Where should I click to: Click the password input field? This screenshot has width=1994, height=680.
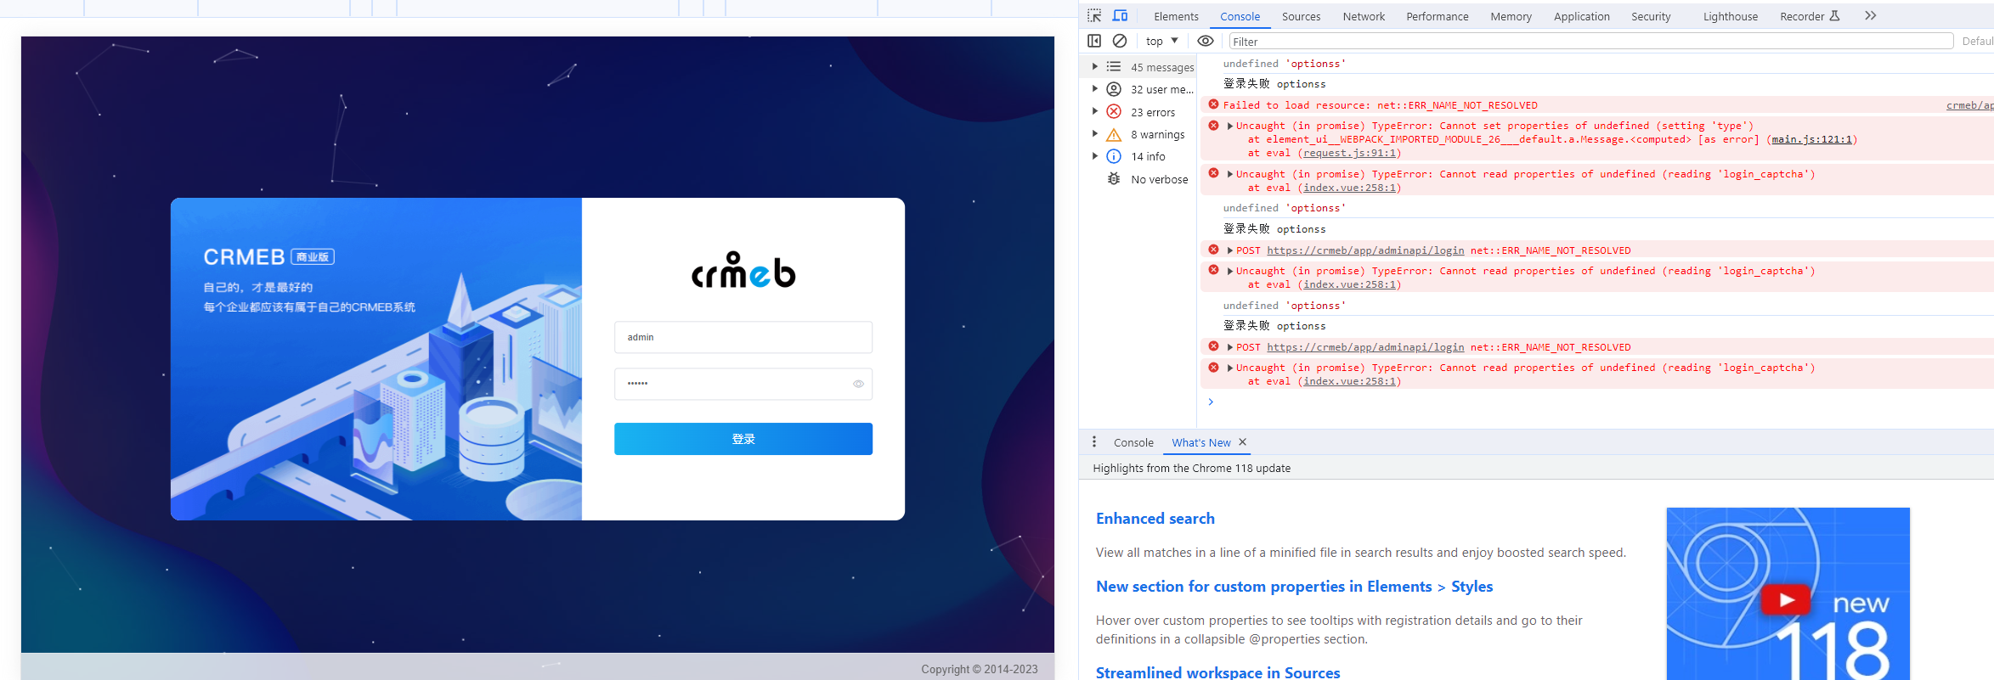[743, 384]
